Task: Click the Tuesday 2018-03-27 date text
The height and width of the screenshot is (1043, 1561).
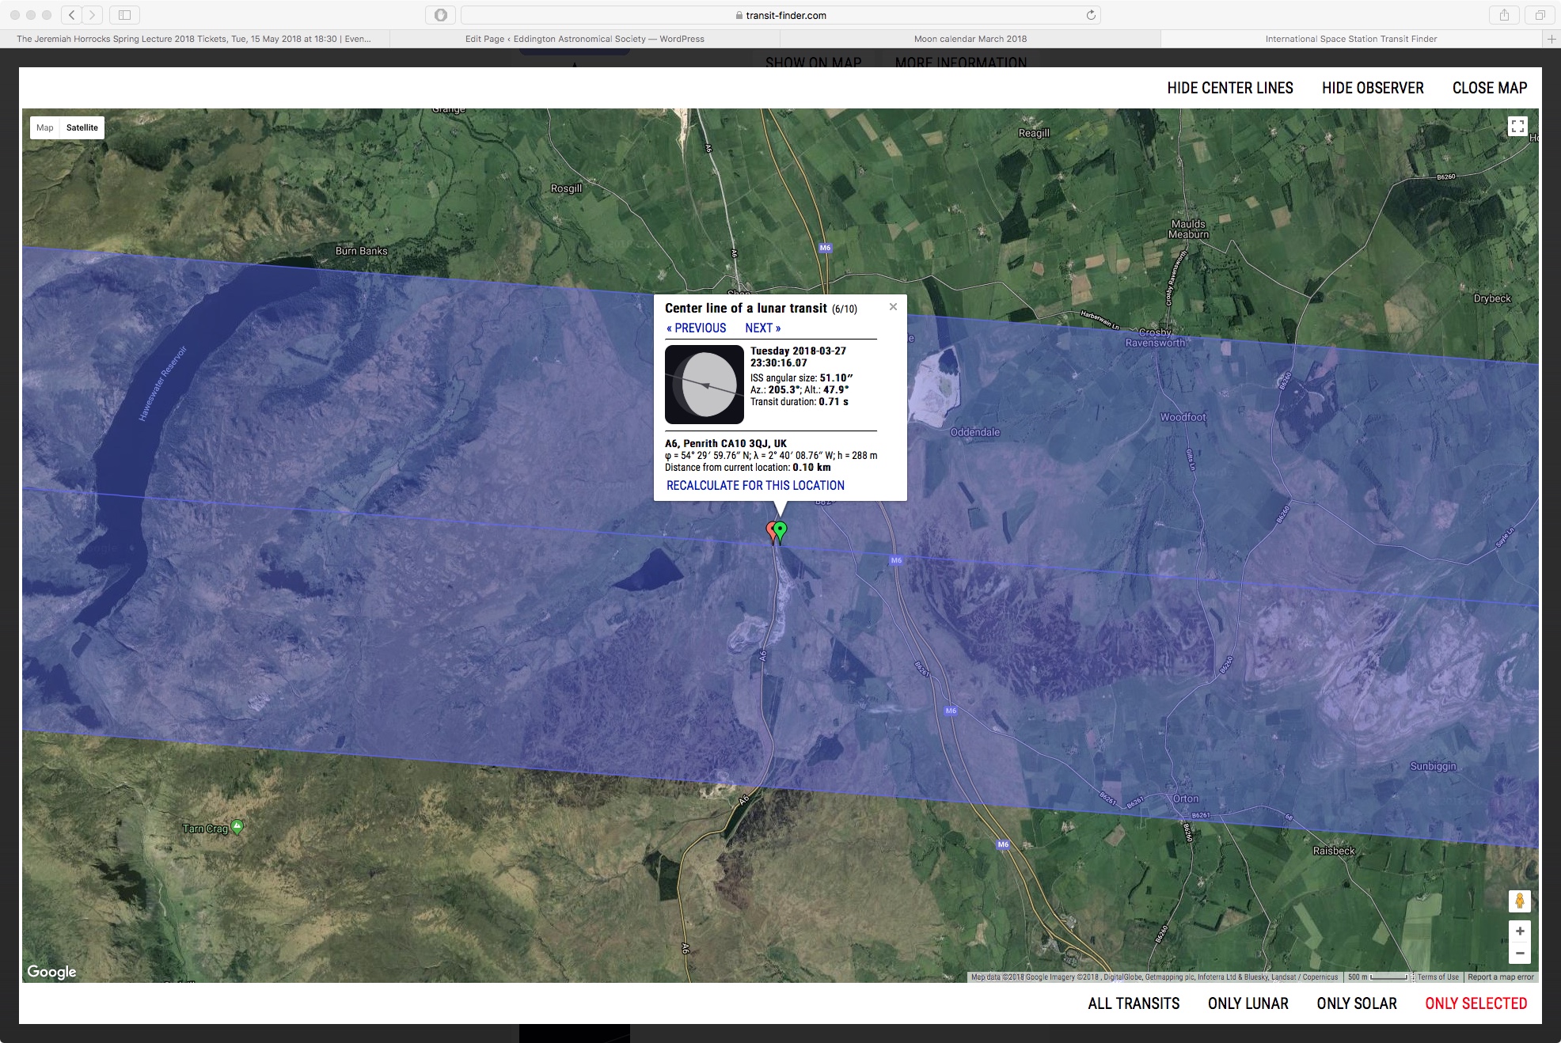Action: click(x=799, y=351)
